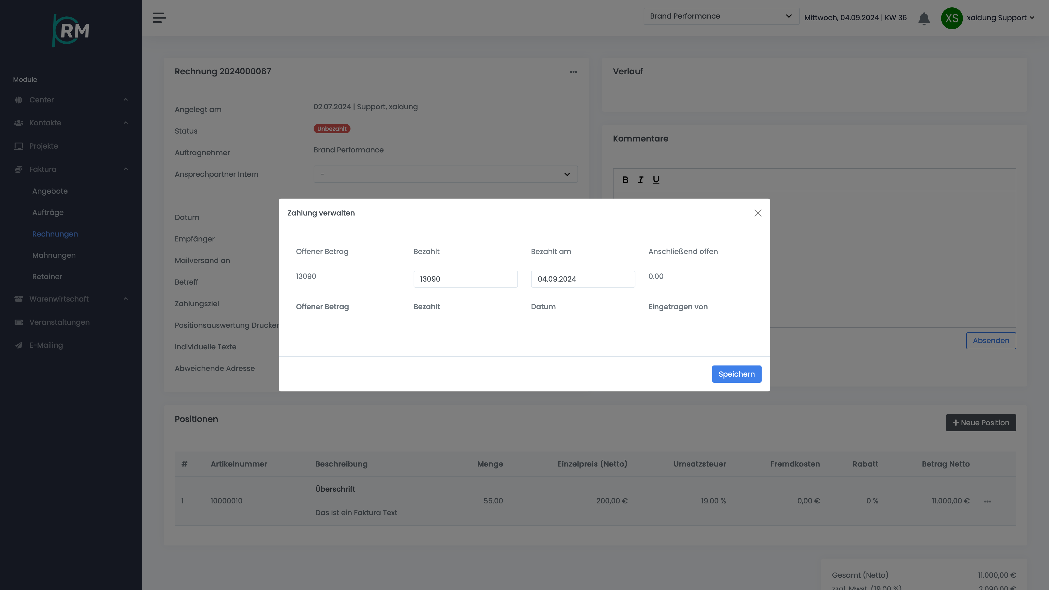Go to Aufträge under Faktura
This screenshot has width=1049, height=590.
tap(48, 213)
